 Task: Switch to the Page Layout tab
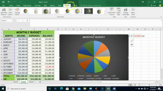click(27, 6)
